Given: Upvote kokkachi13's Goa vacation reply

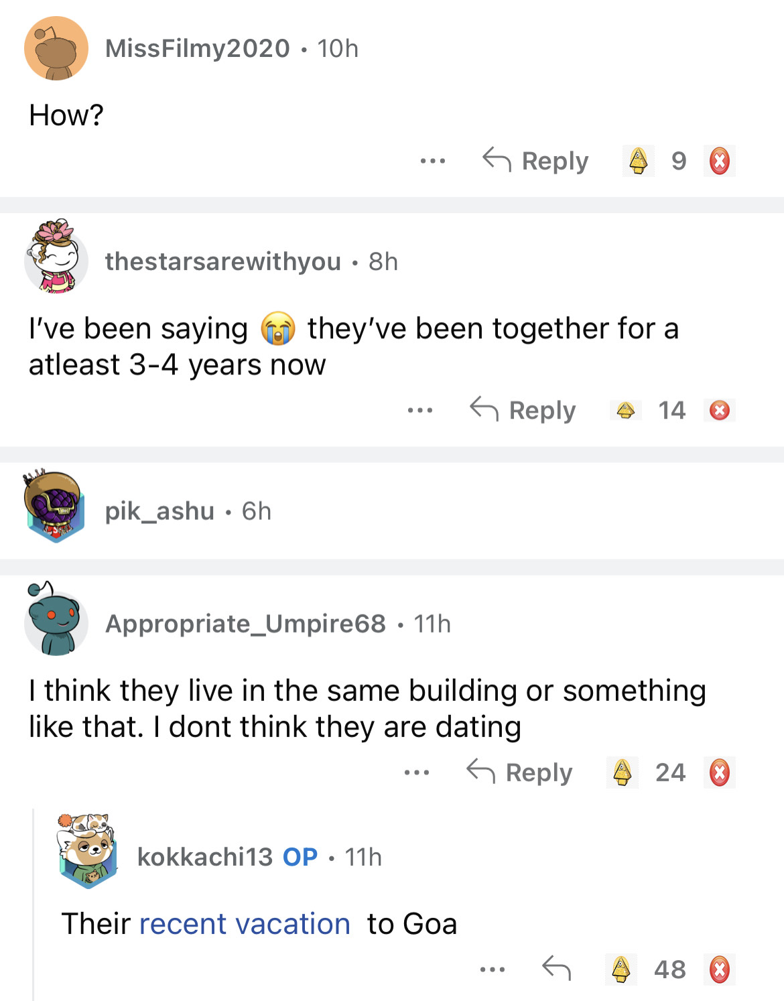Looking at the screenshot, I should tap(621, 969).
